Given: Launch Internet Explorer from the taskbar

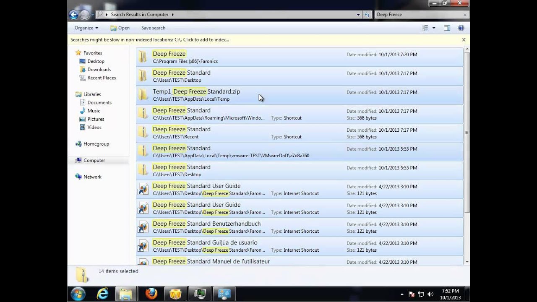Looking at the screenshot, I should [102, 294].
